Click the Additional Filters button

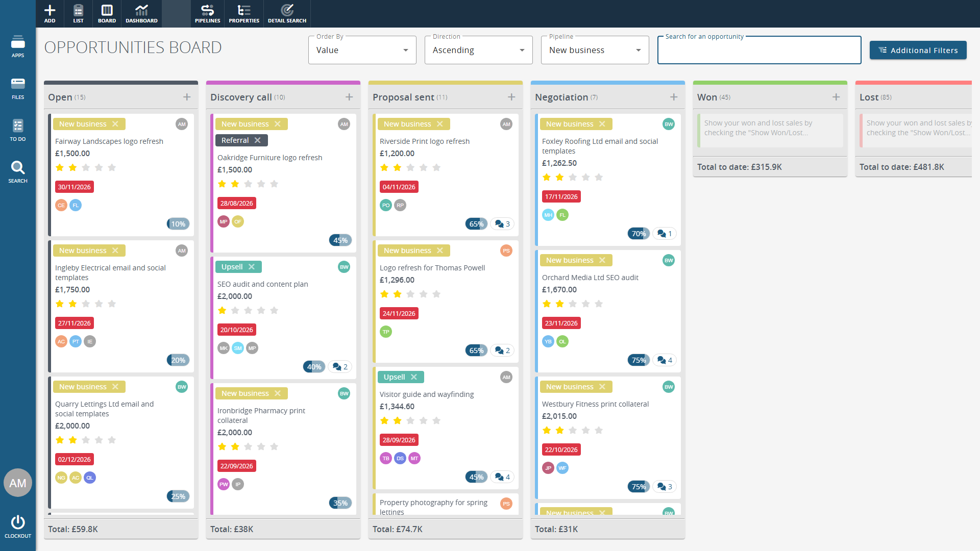pyautogui.click(x=918, y=50)
